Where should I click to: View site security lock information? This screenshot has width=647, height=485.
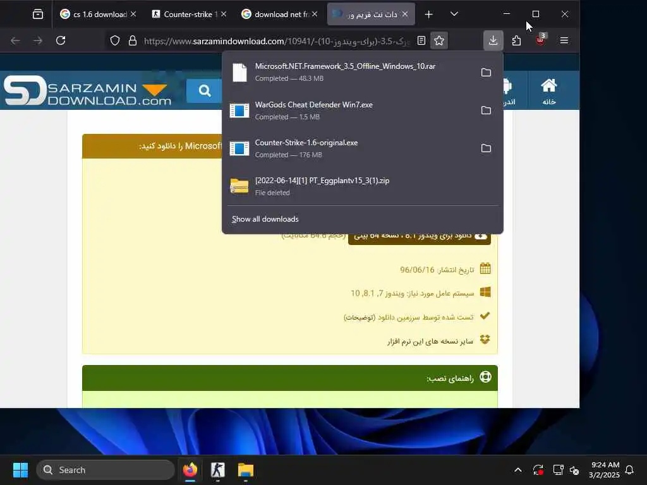133,40
